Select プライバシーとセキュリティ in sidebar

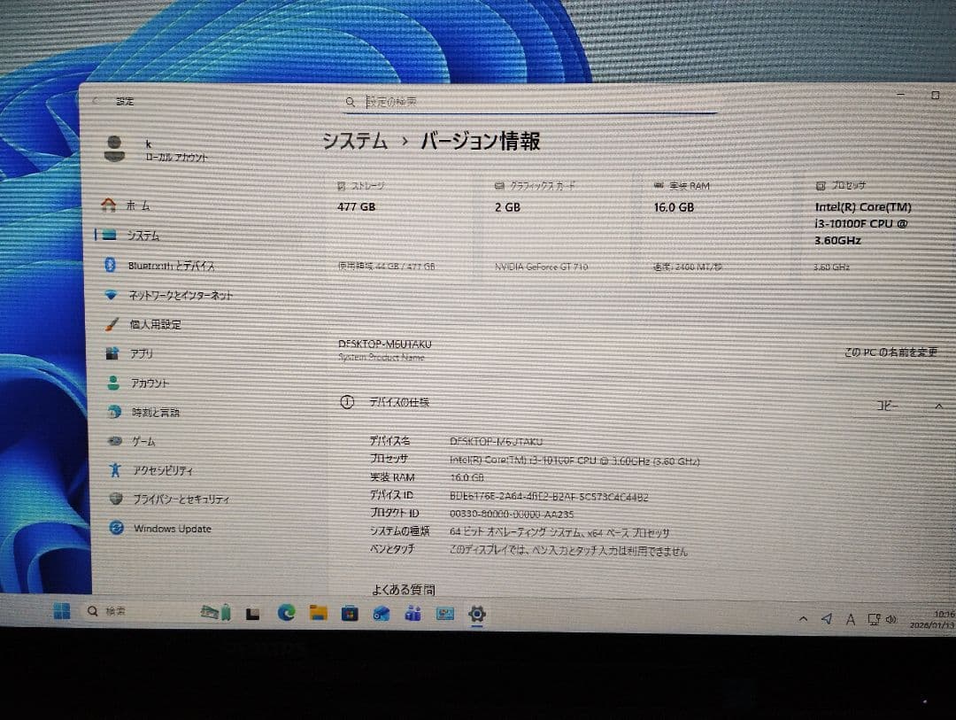pos(181,499)
